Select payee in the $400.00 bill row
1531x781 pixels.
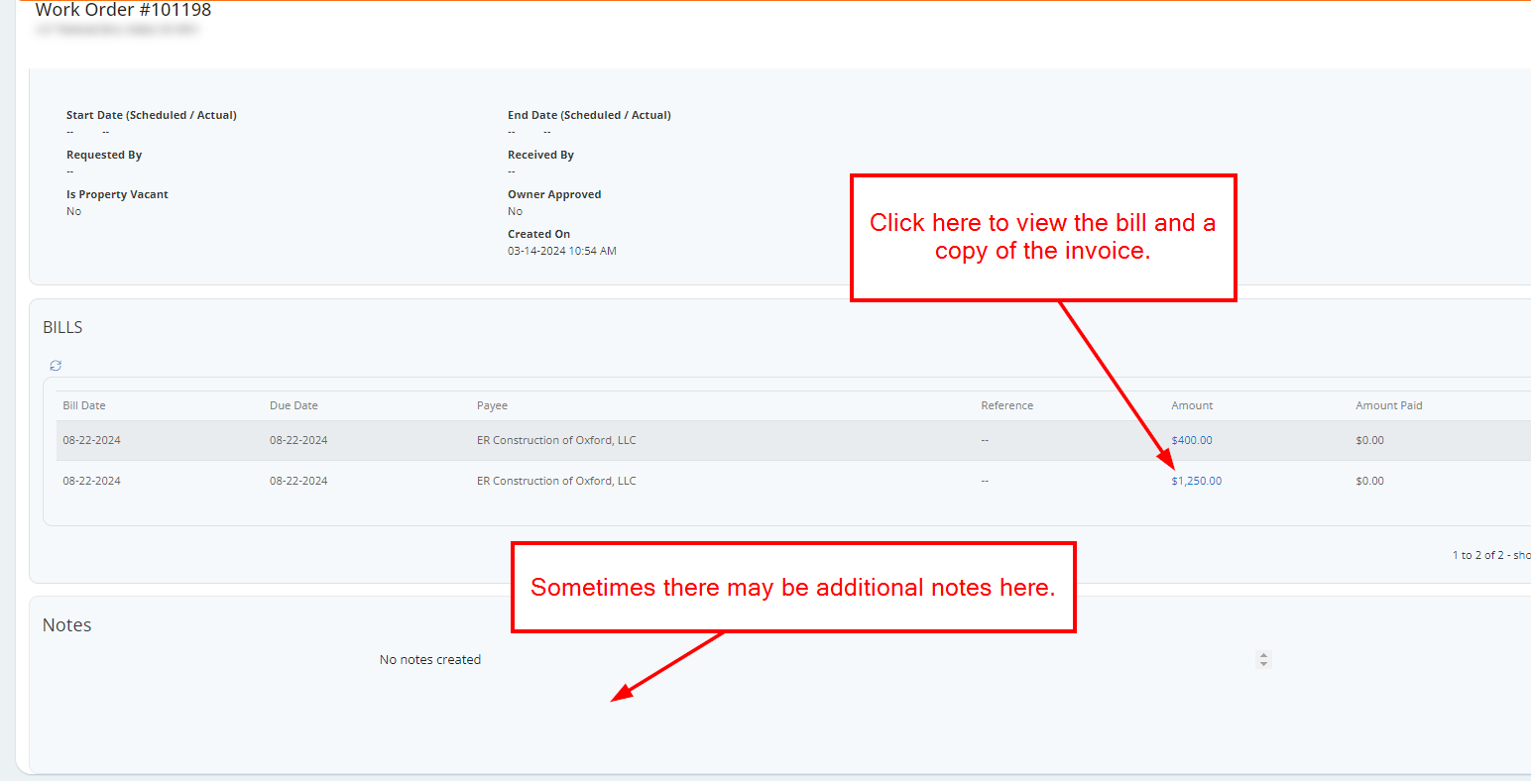[x=556, y=440]
